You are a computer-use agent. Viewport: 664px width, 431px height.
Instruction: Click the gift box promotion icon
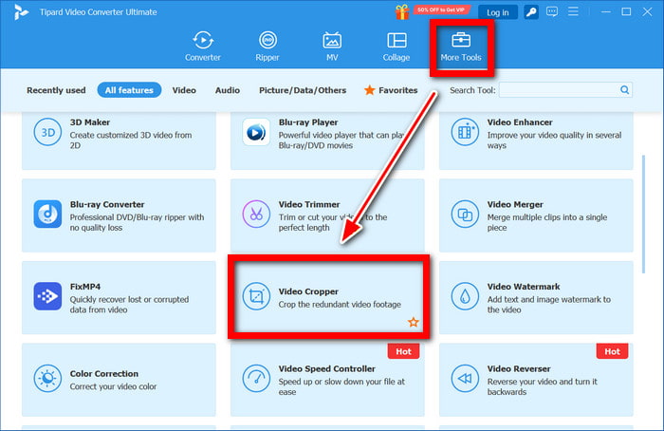pos(402,11)
